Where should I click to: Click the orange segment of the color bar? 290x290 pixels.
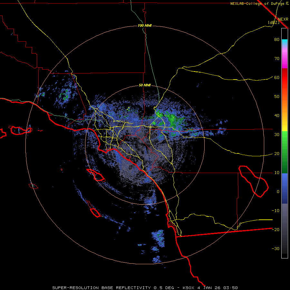(x=285, y=107)
